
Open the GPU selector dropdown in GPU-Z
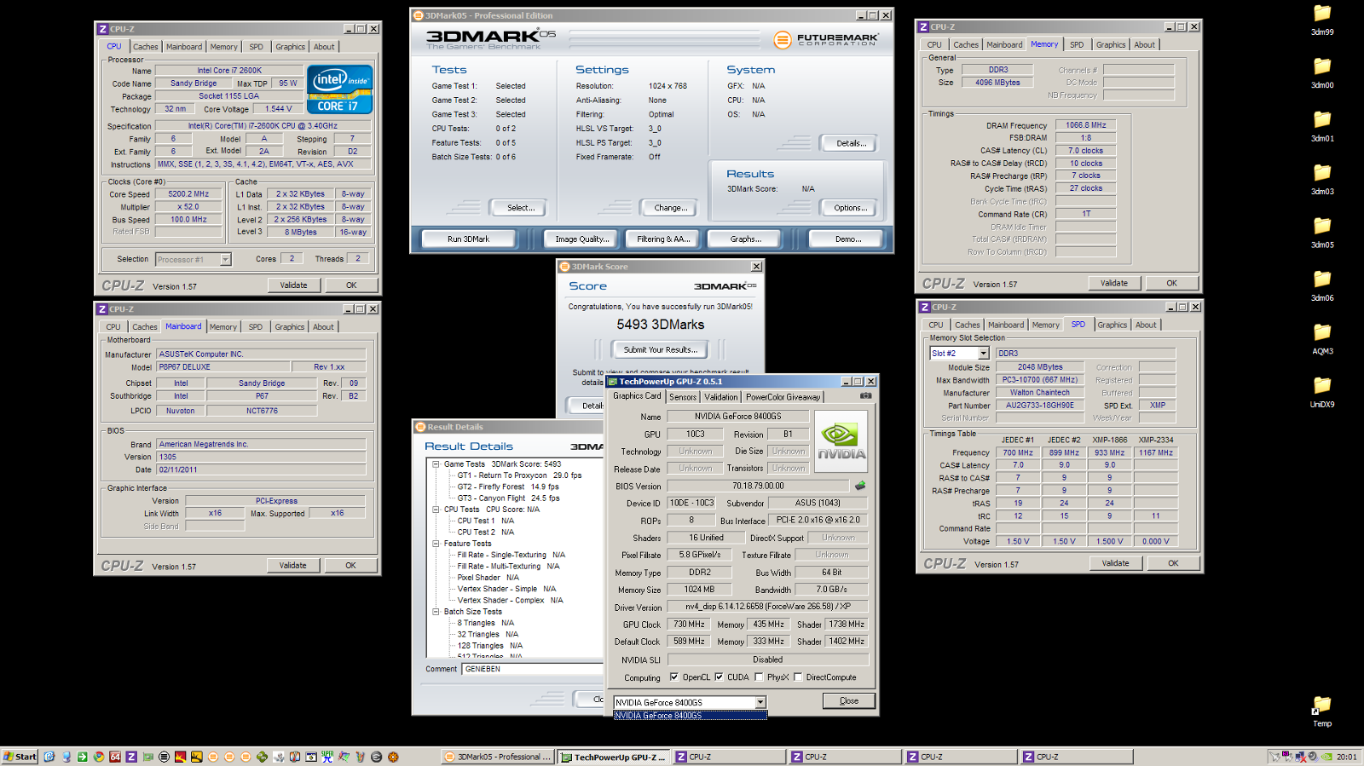tap(760, 703)
